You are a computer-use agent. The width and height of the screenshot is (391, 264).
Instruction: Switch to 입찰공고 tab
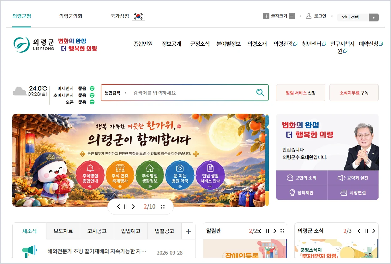point(165,231)
